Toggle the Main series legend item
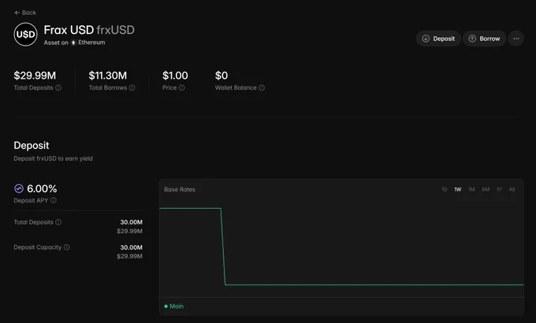The height and width of the screenshot is (323, 536). (x=174, y=306)
